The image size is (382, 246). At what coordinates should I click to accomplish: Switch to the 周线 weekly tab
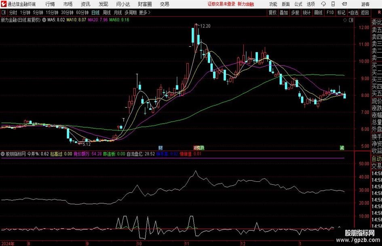click(106, 13)
